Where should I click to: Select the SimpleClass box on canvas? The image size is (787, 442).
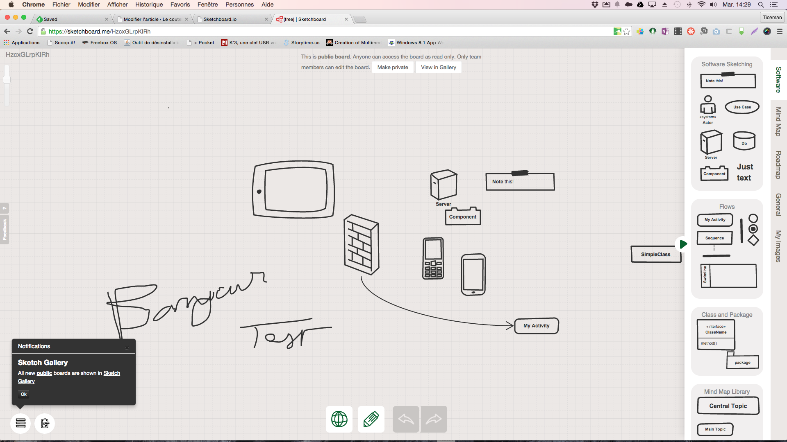(656, 254)
